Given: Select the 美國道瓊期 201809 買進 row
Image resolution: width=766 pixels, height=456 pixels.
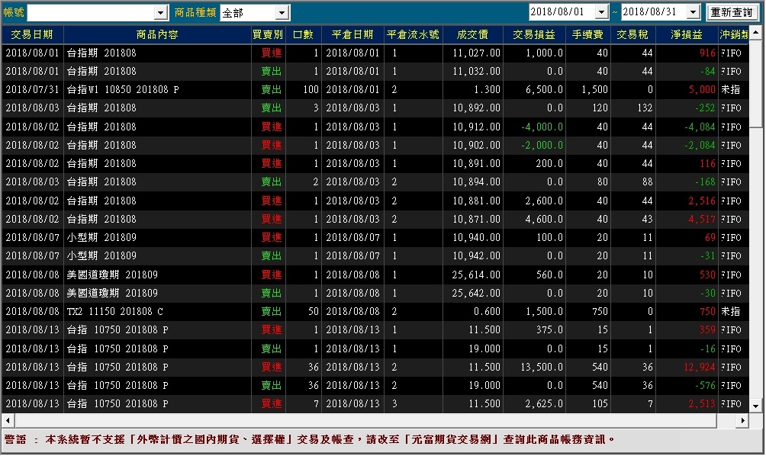Looking at the screenshot, I should point(375,275).
